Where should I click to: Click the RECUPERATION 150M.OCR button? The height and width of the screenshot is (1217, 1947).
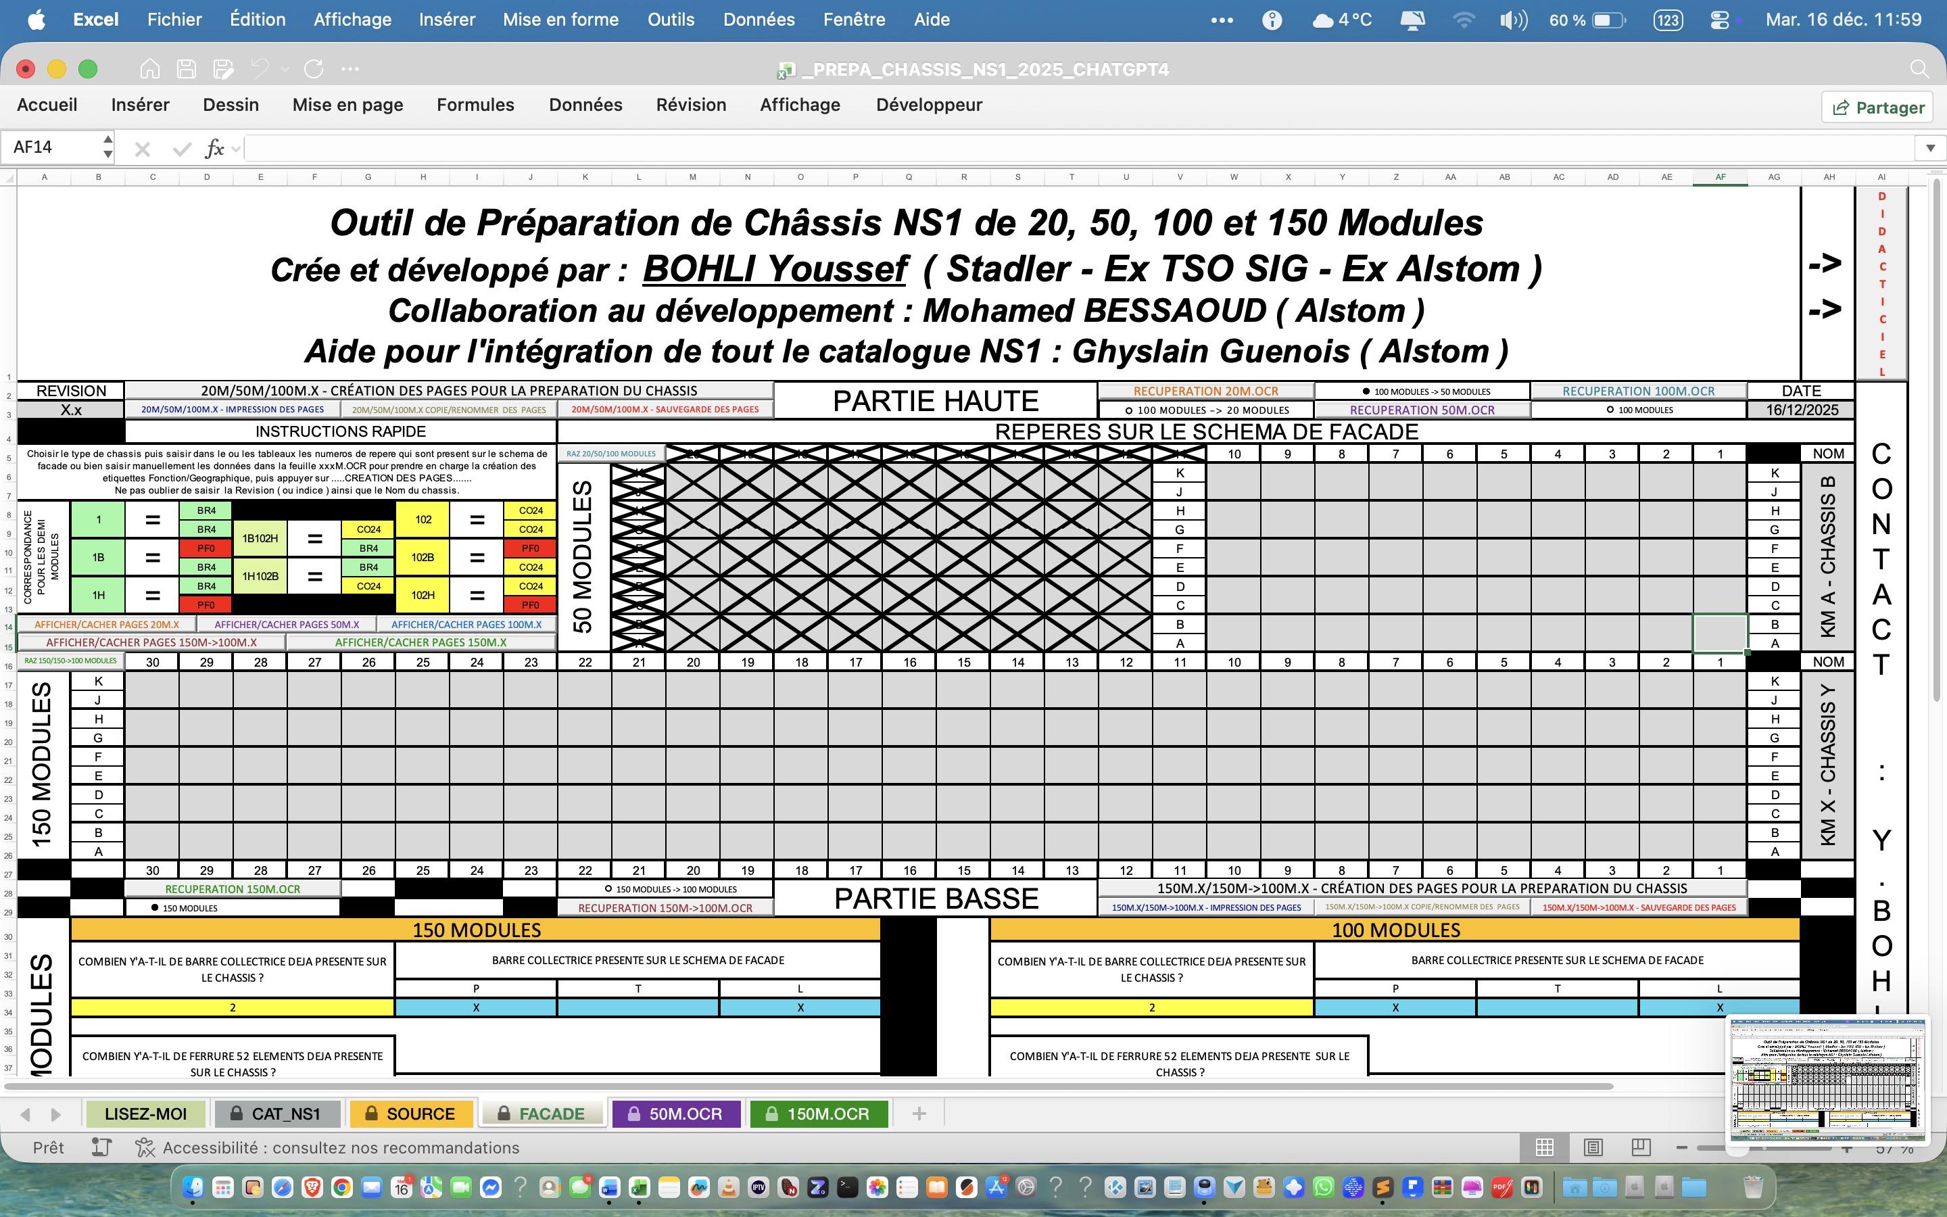coord(232,889)
